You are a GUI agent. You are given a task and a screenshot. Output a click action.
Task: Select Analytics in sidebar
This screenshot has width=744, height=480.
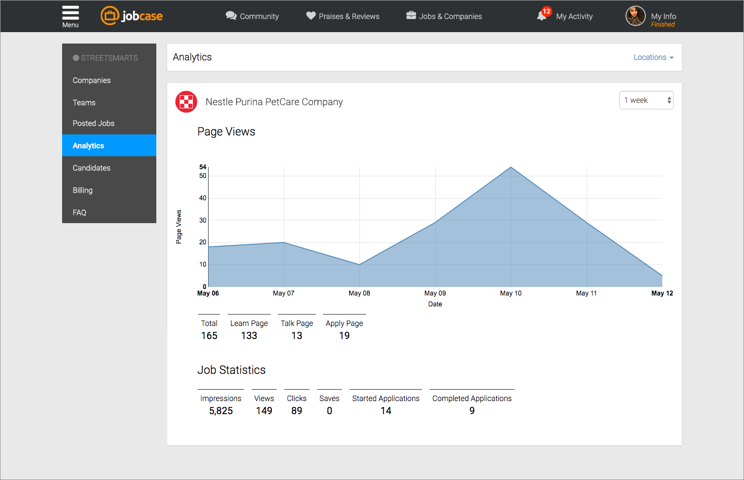(x=109, y=145)
